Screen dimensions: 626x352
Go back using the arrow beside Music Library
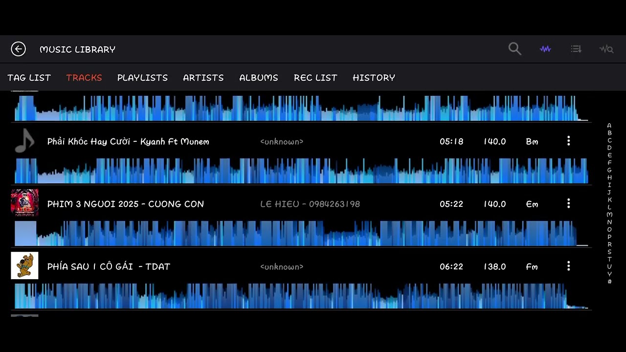tap(18, 49)
